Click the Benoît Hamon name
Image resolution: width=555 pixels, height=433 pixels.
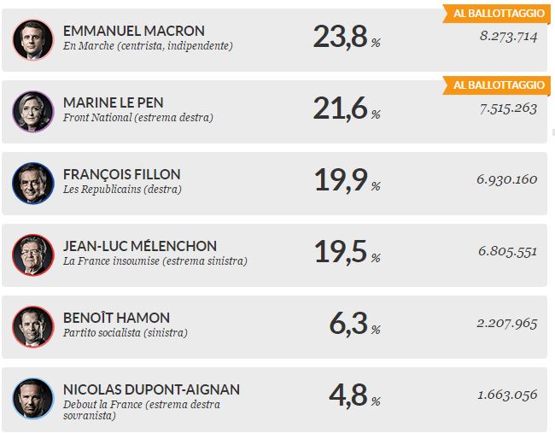coord(116,318)
